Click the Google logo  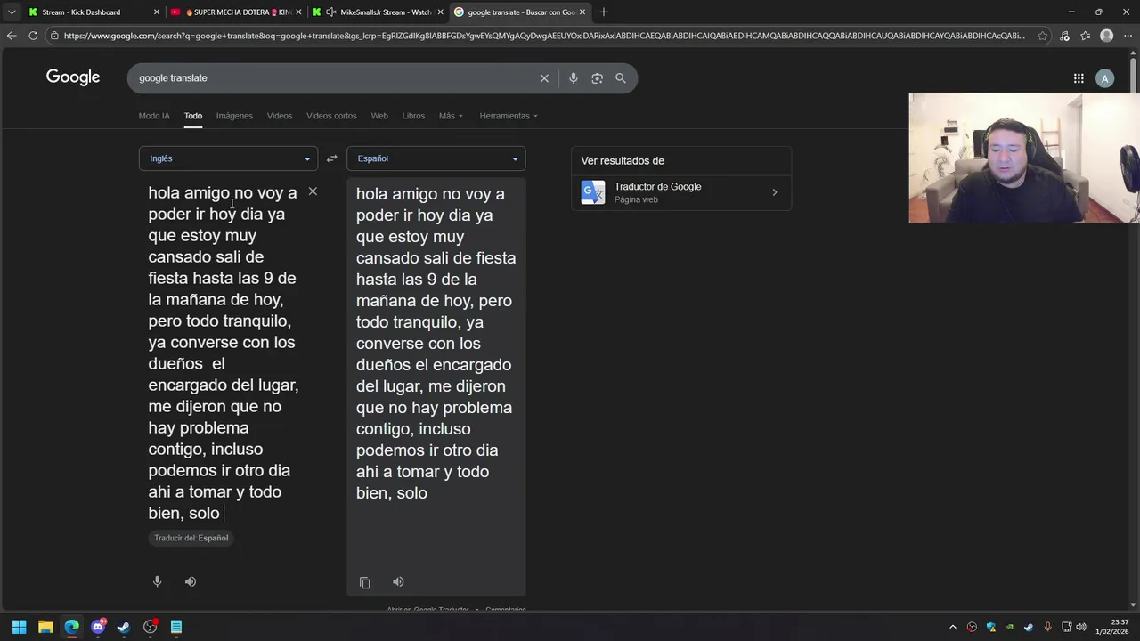(73, 77)
